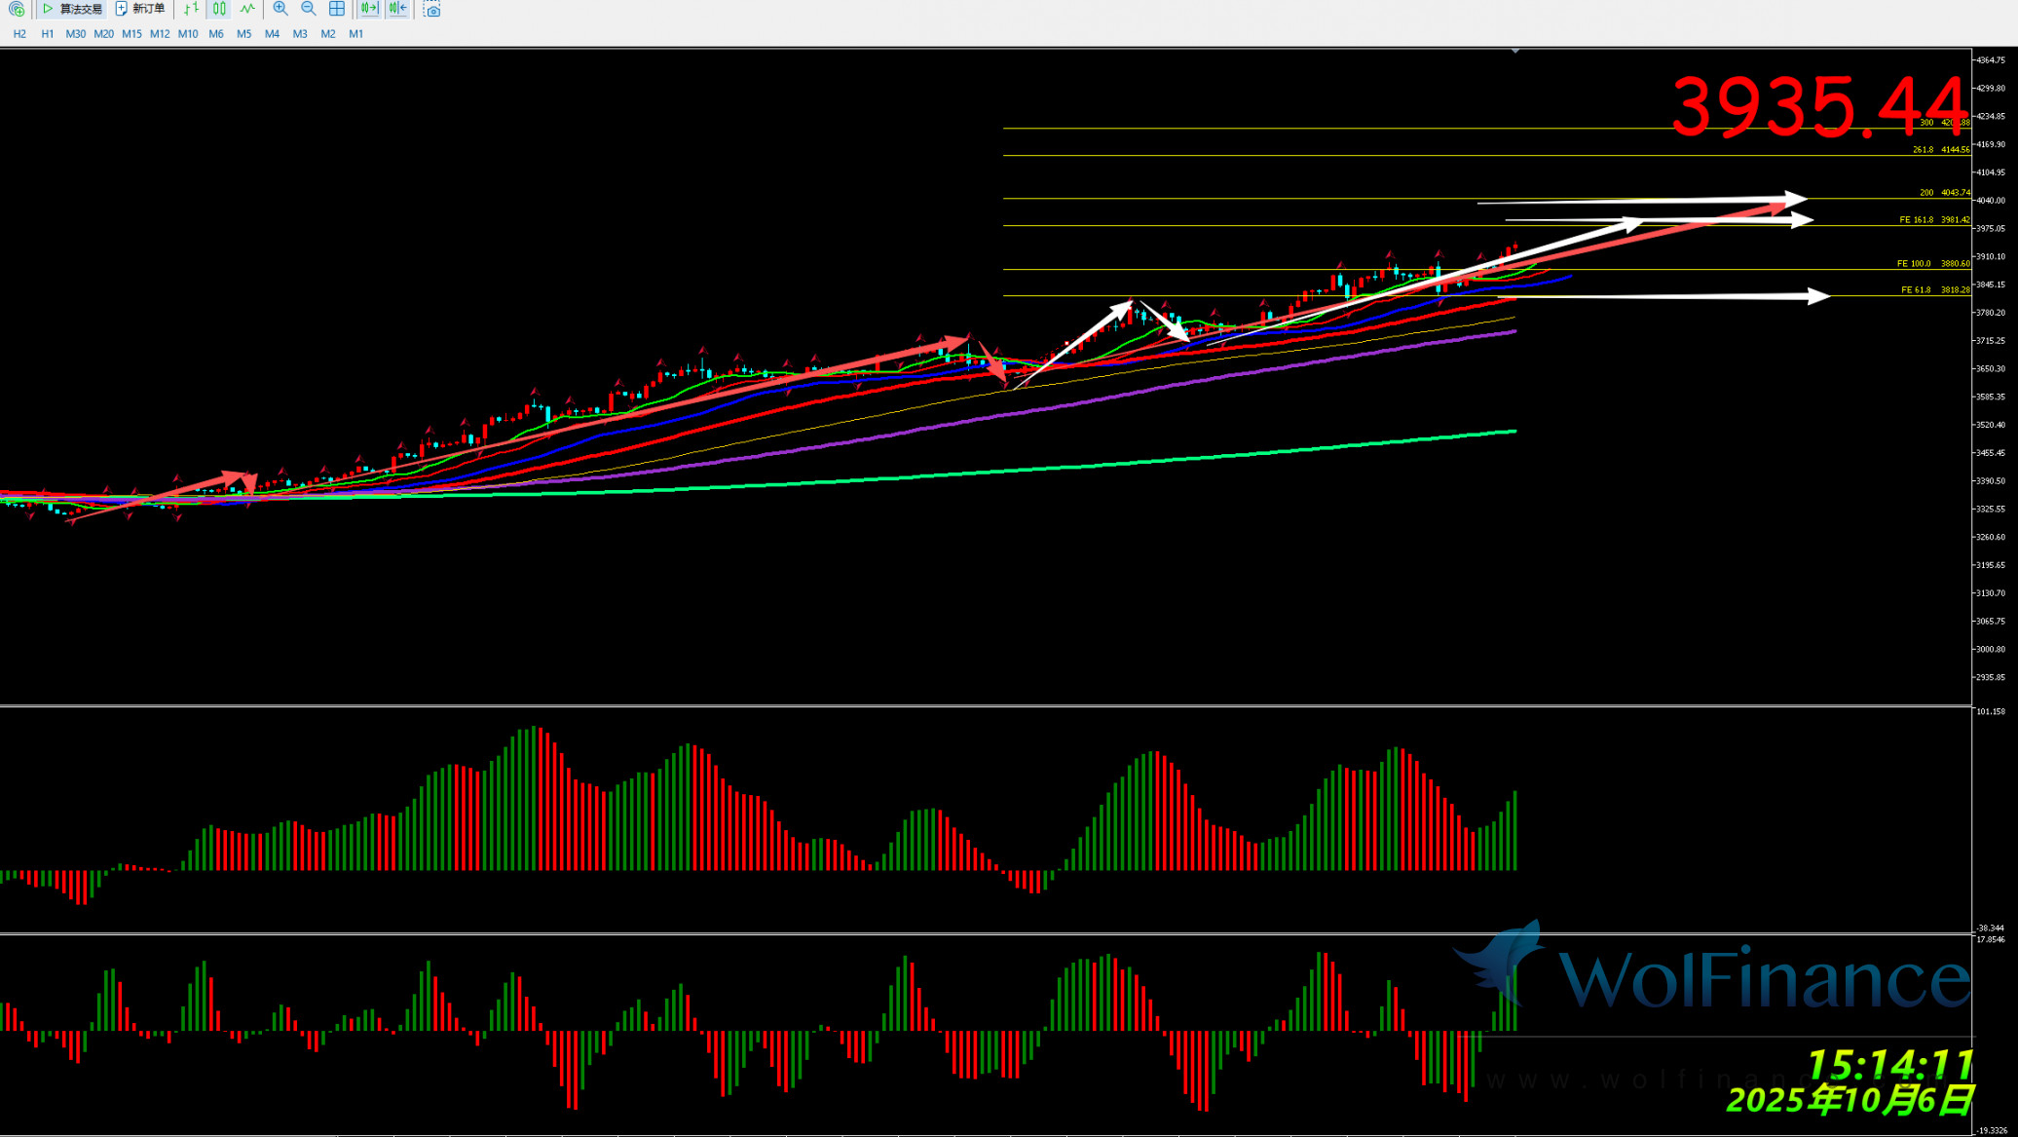Select the M15 timeframe

click(x=131, y=34)
